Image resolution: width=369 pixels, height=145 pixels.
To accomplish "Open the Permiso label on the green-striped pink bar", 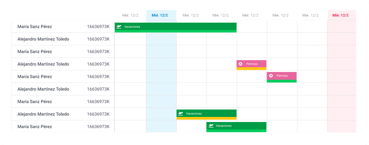I will [x=282, y=76].
